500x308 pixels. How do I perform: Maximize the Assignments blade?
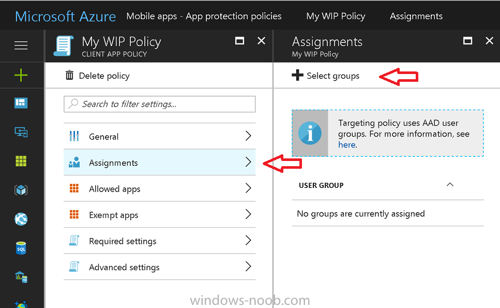pos(467,41)
